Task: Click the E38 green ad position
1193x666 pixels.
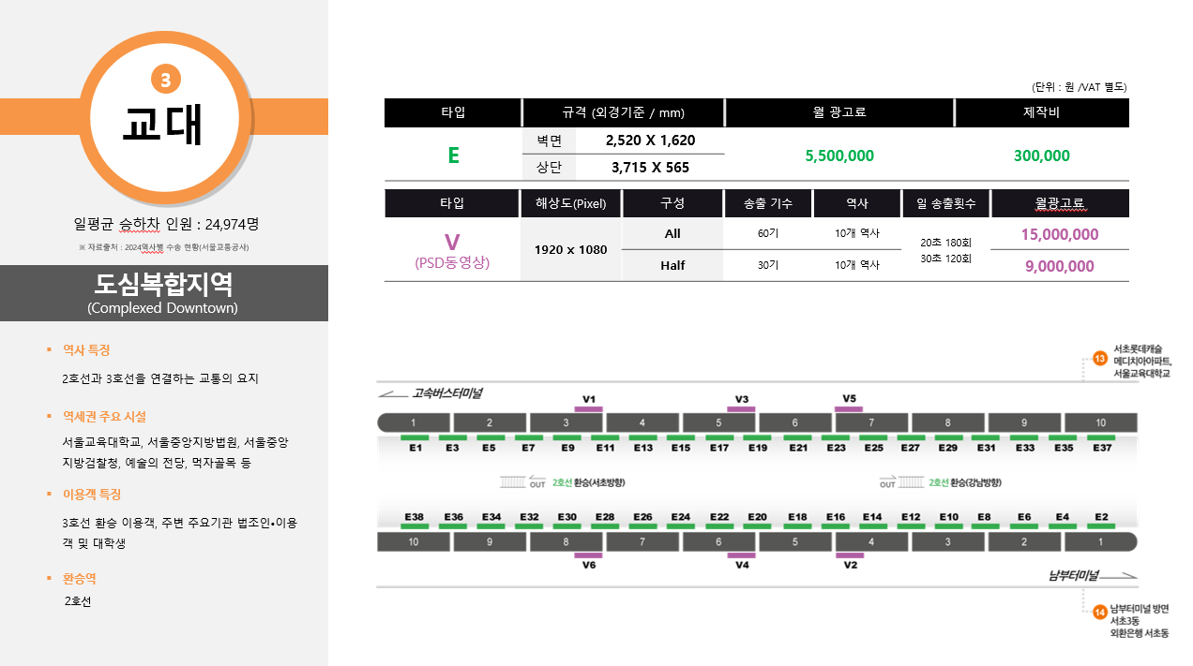Action: tap(415, 526)
